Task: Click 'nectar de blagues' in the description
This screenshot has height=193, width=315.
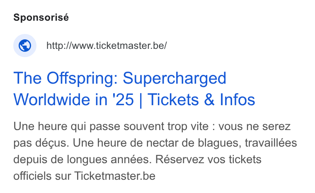Action: [x=194, y=143]
